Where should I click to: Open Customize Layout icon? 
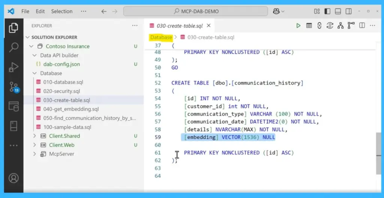coord(317,11)
